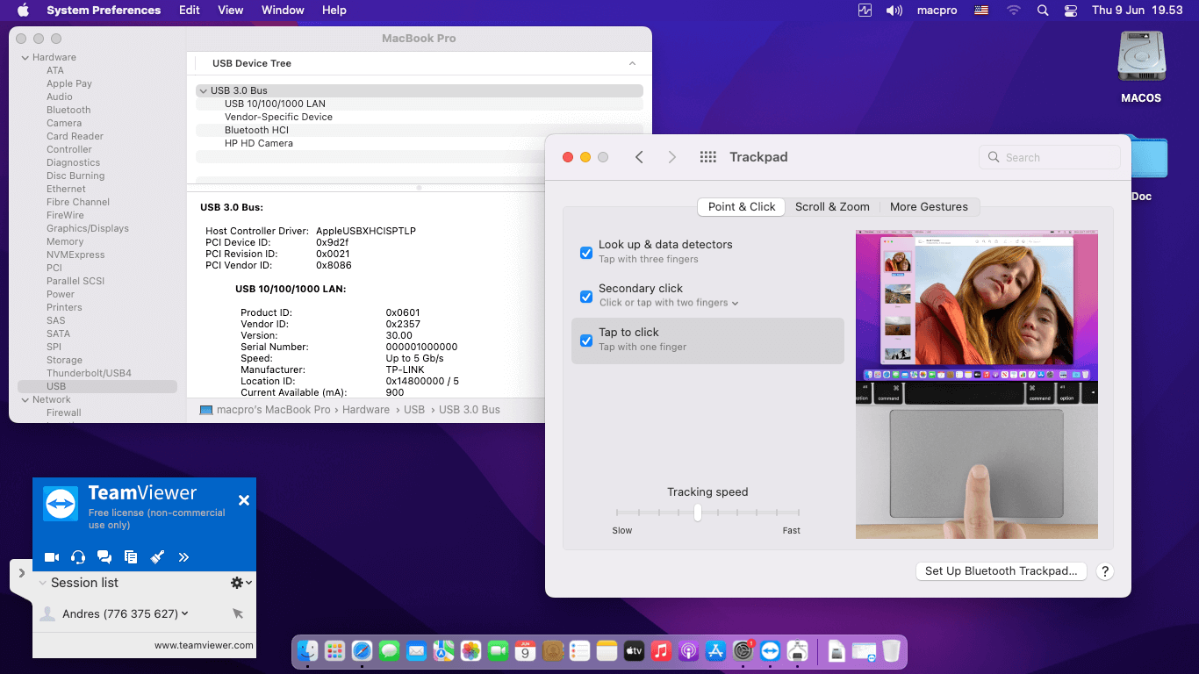Close the TeamViewer session panel

pos(244,500)
